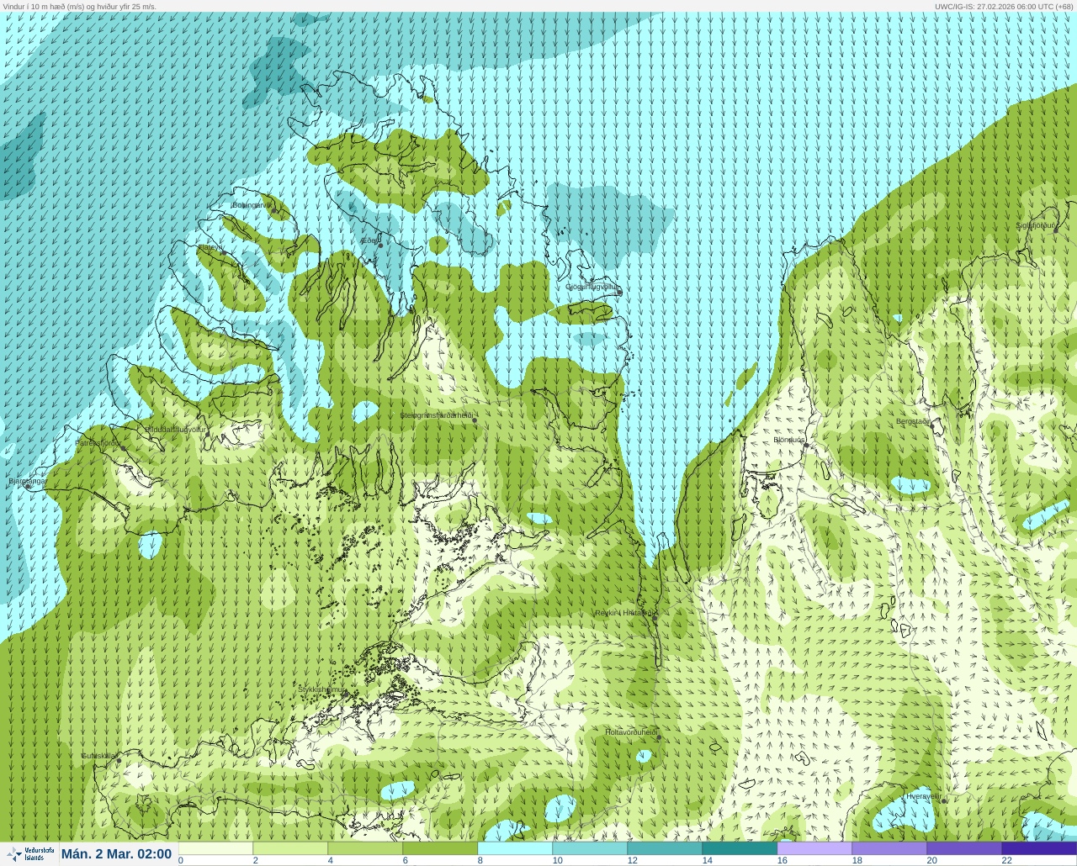This screenshot has height=866, width=1077.
Task: Select the 10–12 m/s legend swatch
Action: [x=590, y=848]
